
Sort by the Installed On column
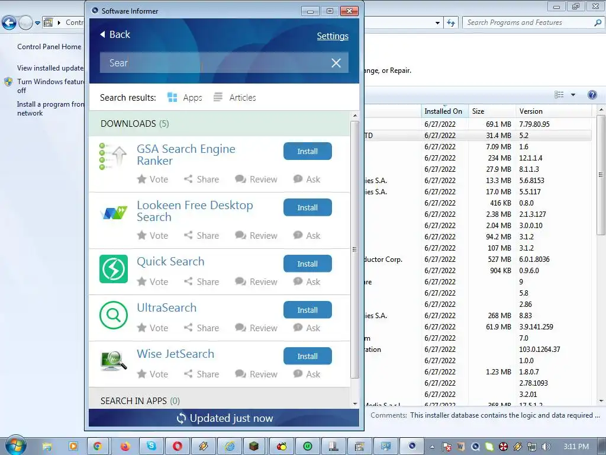[443, 111]
